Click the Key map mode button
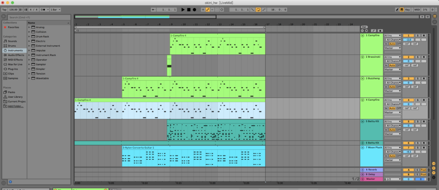The image size is (439, 190). 407,9
